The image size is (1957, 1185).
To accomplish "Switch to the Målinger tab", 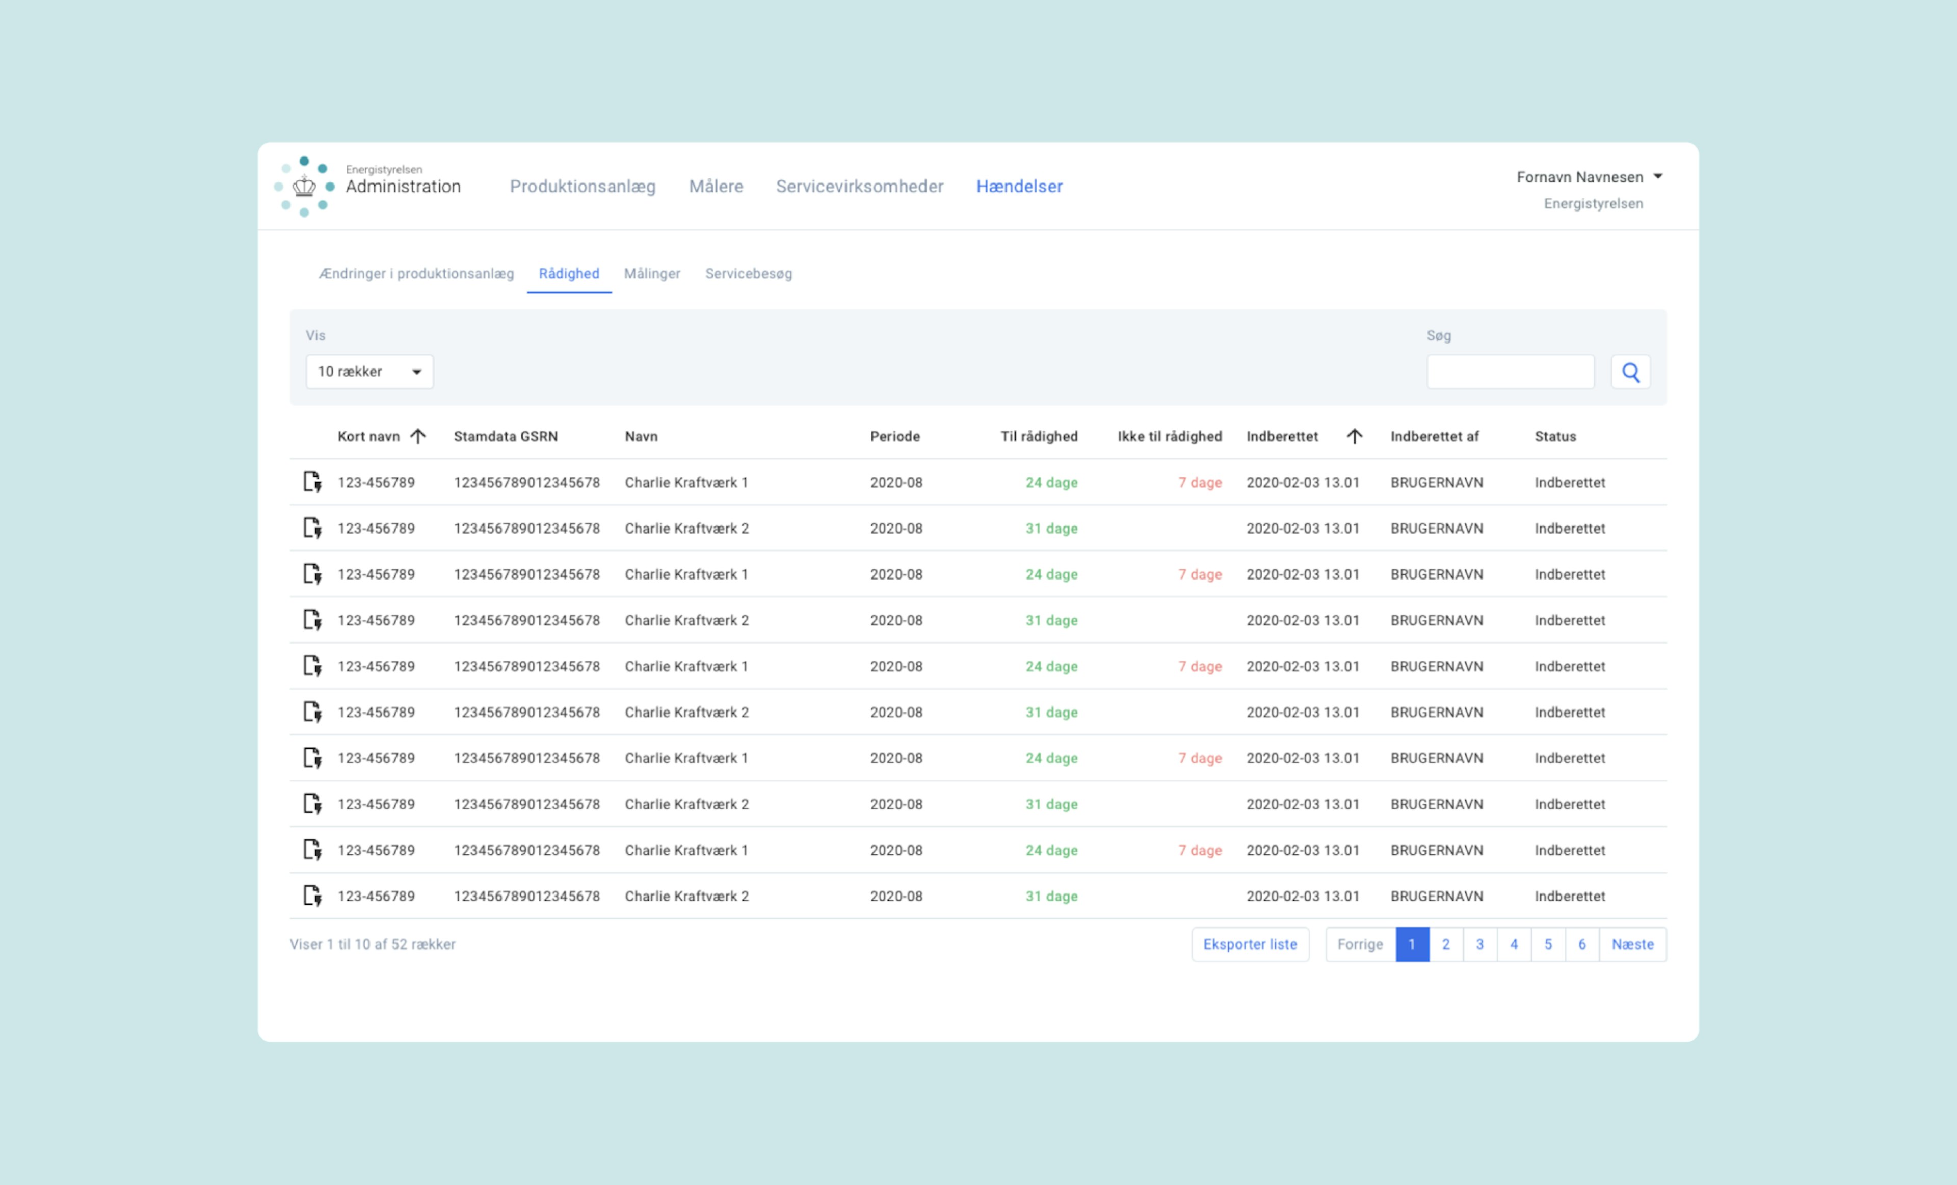I will click(x=651, y=273).
